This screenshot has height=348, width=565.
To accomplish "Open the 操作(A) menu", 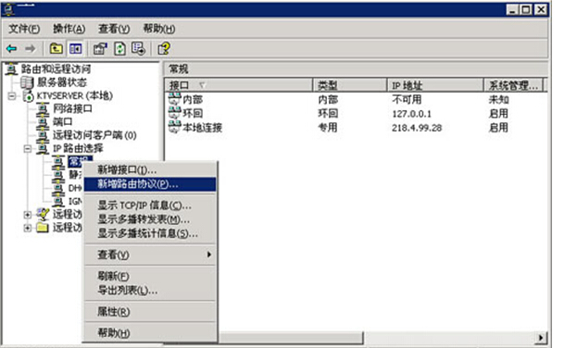I will tap(69, 29).
